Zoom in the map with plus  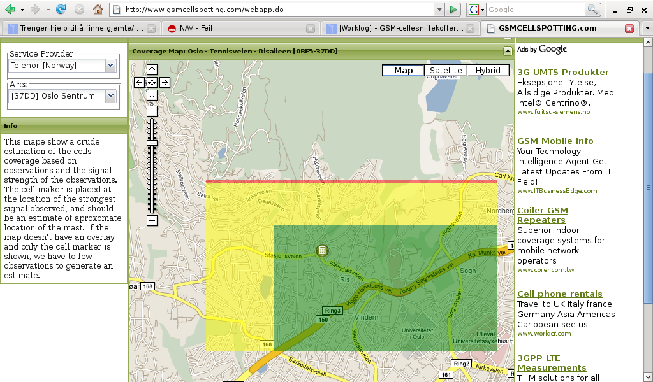152,111
